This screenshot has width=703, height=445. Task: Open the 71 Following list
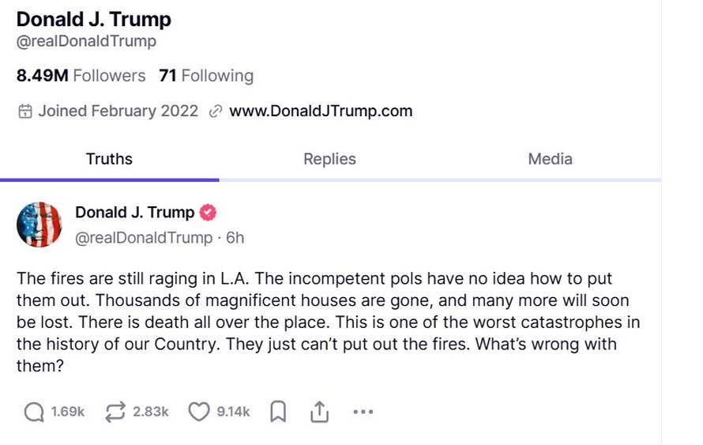pos(206,76)
